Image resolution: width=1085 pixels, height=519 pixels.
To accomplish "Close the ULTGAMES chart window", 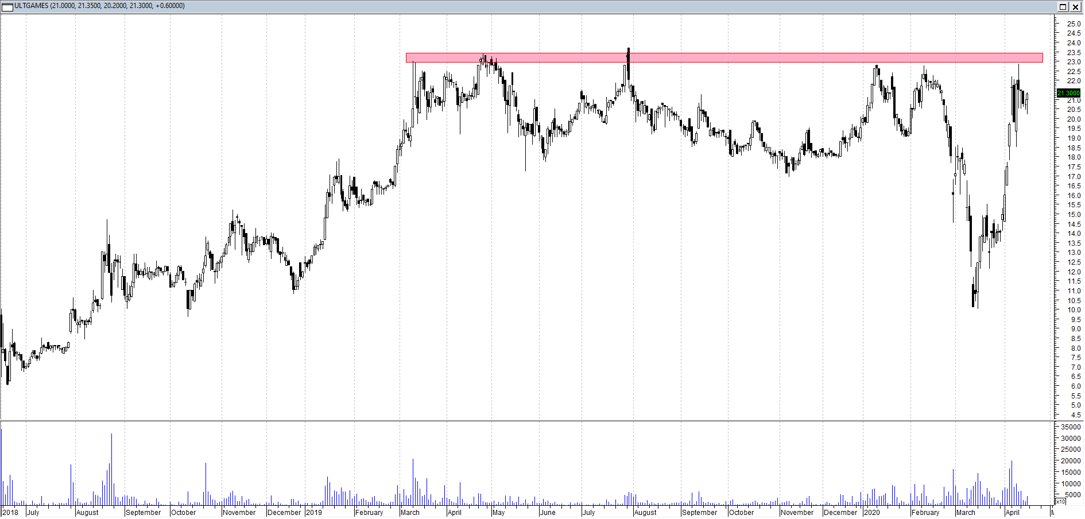I will coord(1075,7).
